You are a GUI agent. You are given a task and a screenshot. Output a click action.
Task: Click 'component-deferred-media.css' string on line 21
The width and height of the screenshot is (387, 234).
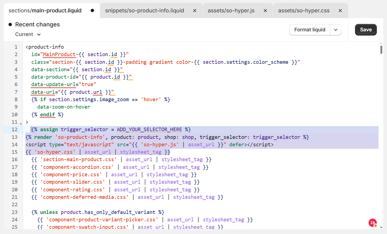[x=84, y=197]
